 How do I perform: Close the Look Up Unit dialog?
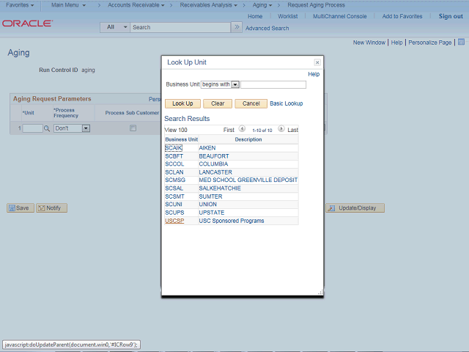point(317,62)
